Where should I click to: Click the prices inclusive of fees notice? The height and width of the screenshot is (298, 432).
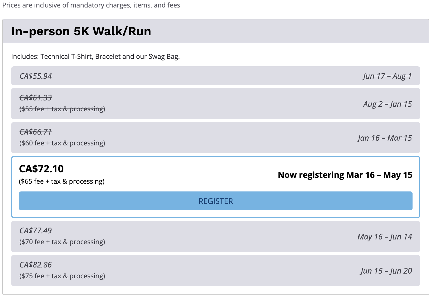tap(91, 5)
